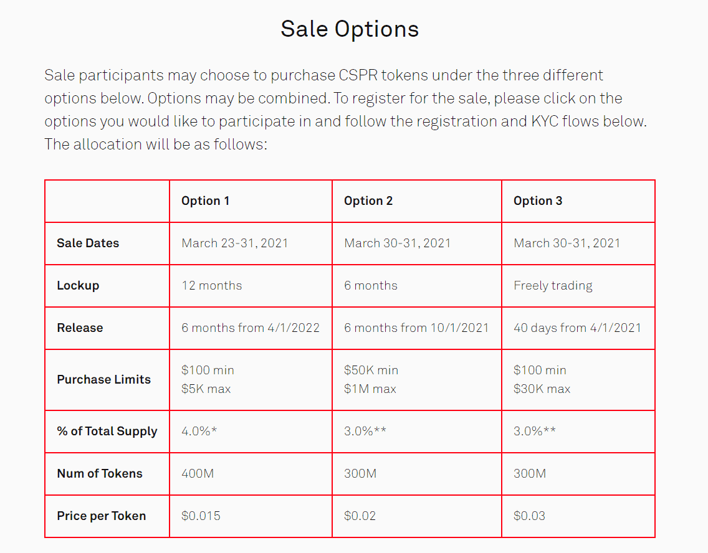Click the Lockup row label
The image size is (708, 553).
[78, 286]
